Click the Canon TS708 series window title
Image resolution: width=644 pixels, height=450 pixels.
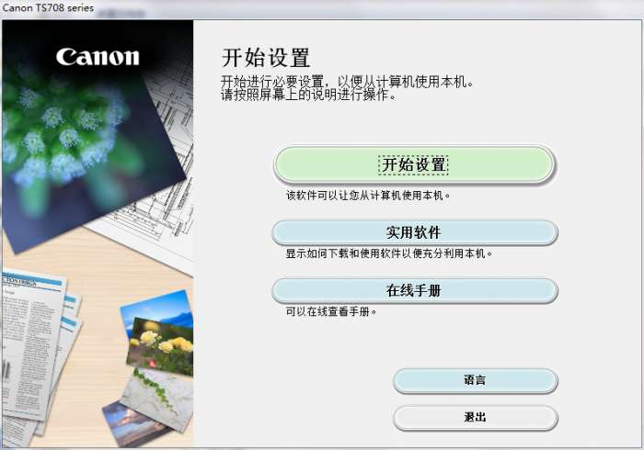pyautogui.click(x=48, y=7)
